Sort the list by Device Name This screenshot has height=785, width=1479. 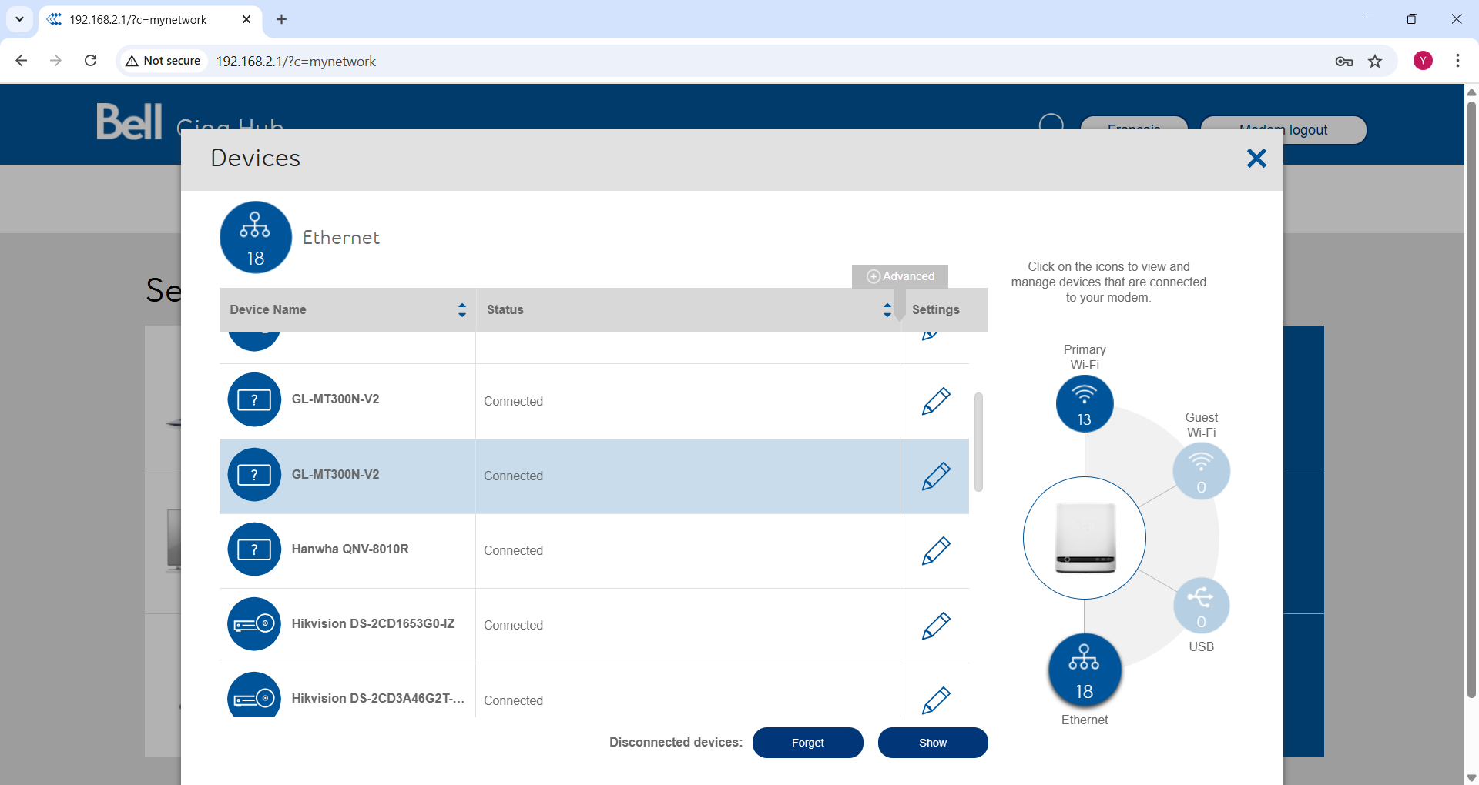tap(461, 310)
